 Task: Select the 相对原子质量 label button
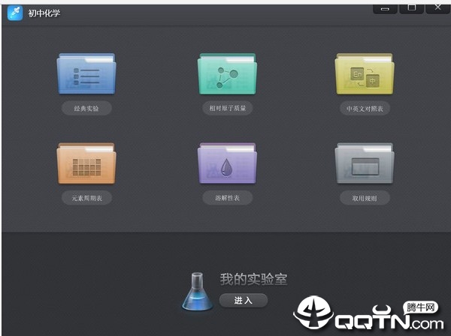(x=228, y=108)
